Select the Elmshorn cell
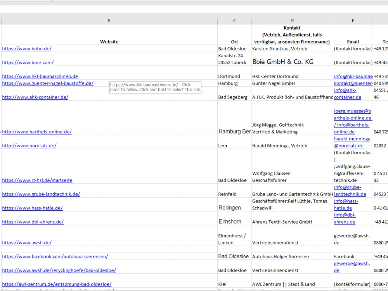The image size is (388, 291). click(234, 218)
